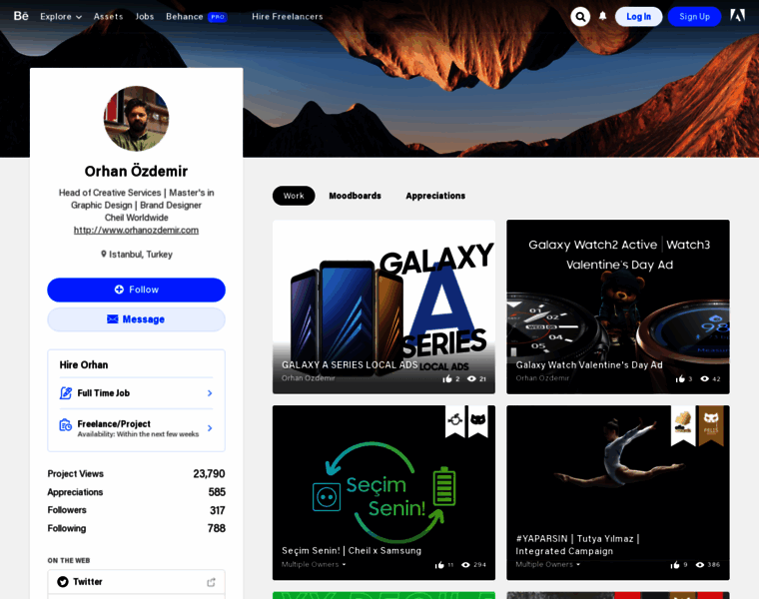Expand the Explore dropdown menu
Screen dimensions: 759x599
tap(61, 16)
